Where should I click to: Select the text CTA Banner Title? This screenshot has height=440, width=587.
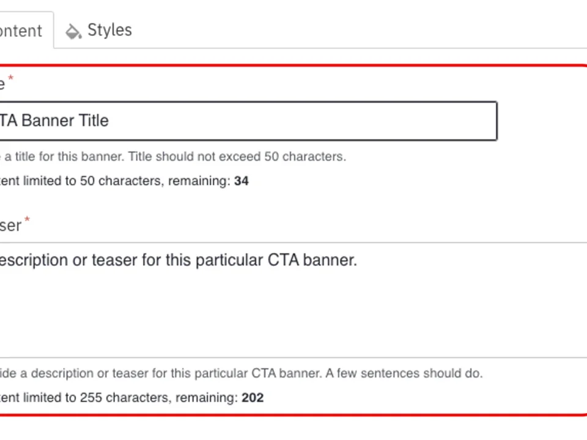click(54, 120)
